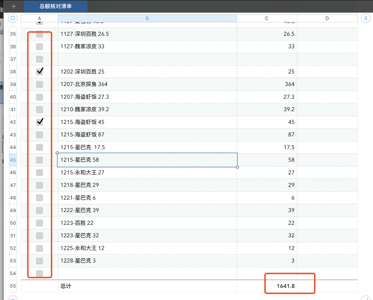Select column D header
373x300 pixels.
[327, 18]
